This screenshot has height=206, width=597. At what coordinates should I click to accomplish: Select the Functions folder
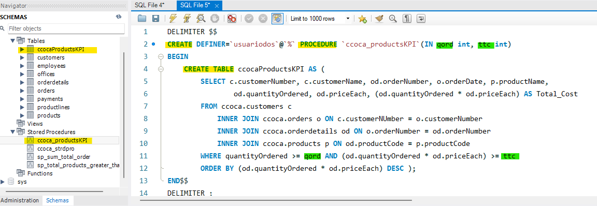pos(40,173)
